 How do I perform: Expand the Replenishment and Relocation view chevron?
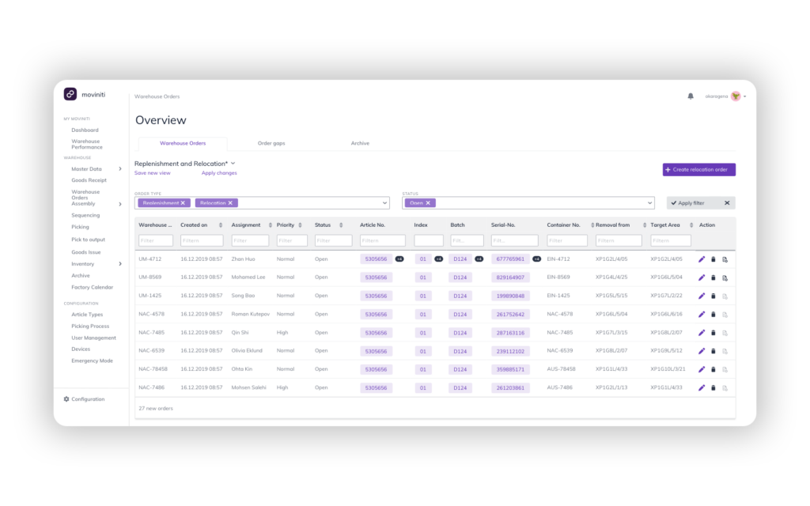coord(233,164)
